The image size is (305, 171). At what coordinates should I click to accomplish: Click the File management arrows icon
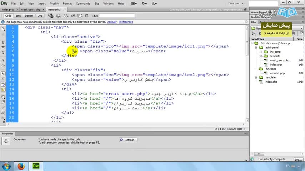coord(66,16)
